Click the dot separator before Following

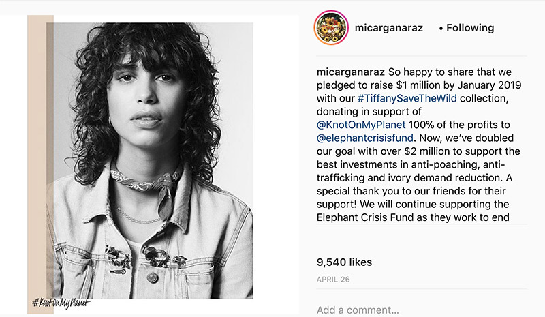pos(441,29)
